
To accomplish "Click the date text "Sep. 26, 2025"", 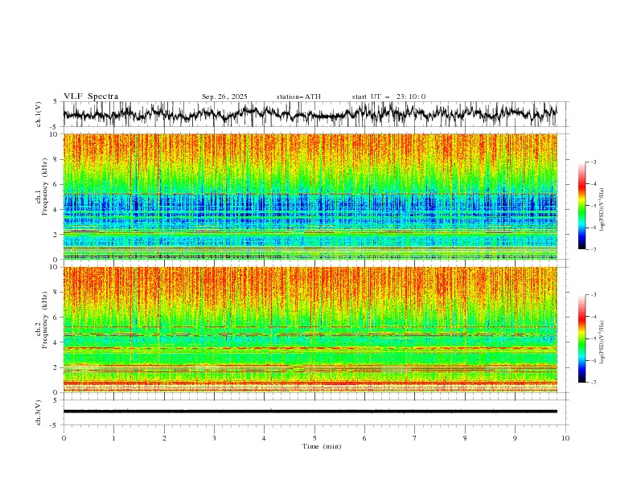I will click(x=224, y=96).
